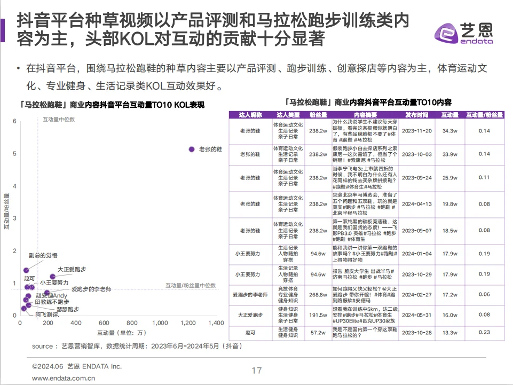Click the 0.23 ratio cell

coord(484,332)
